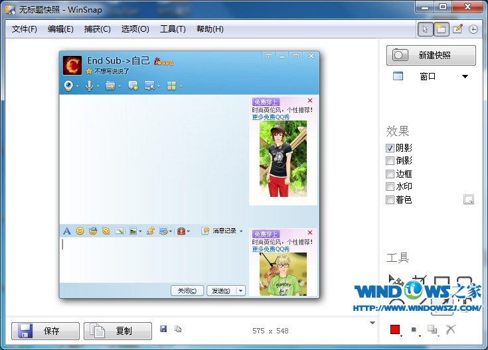Open the 文件(F) menu
488x350 pixels.
coord(25,29)
